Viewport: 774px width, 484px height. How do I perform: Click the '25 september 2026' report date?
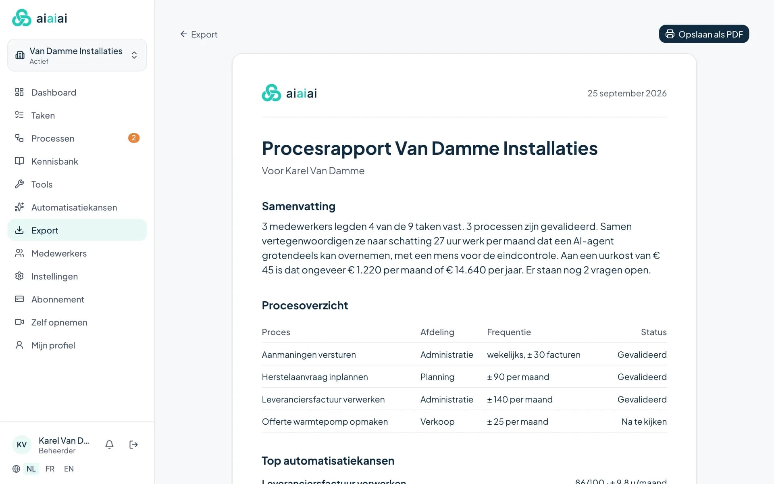coord(627,93)
